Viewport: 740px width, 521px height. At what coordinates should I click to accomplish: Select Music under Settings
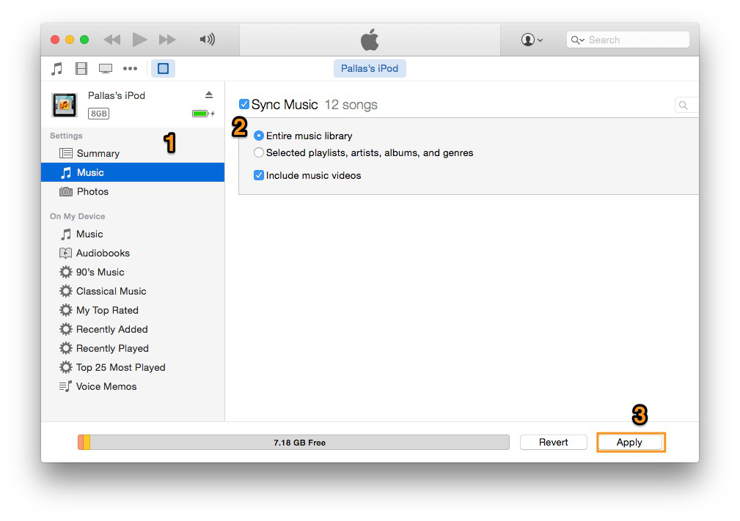(133, 172)
